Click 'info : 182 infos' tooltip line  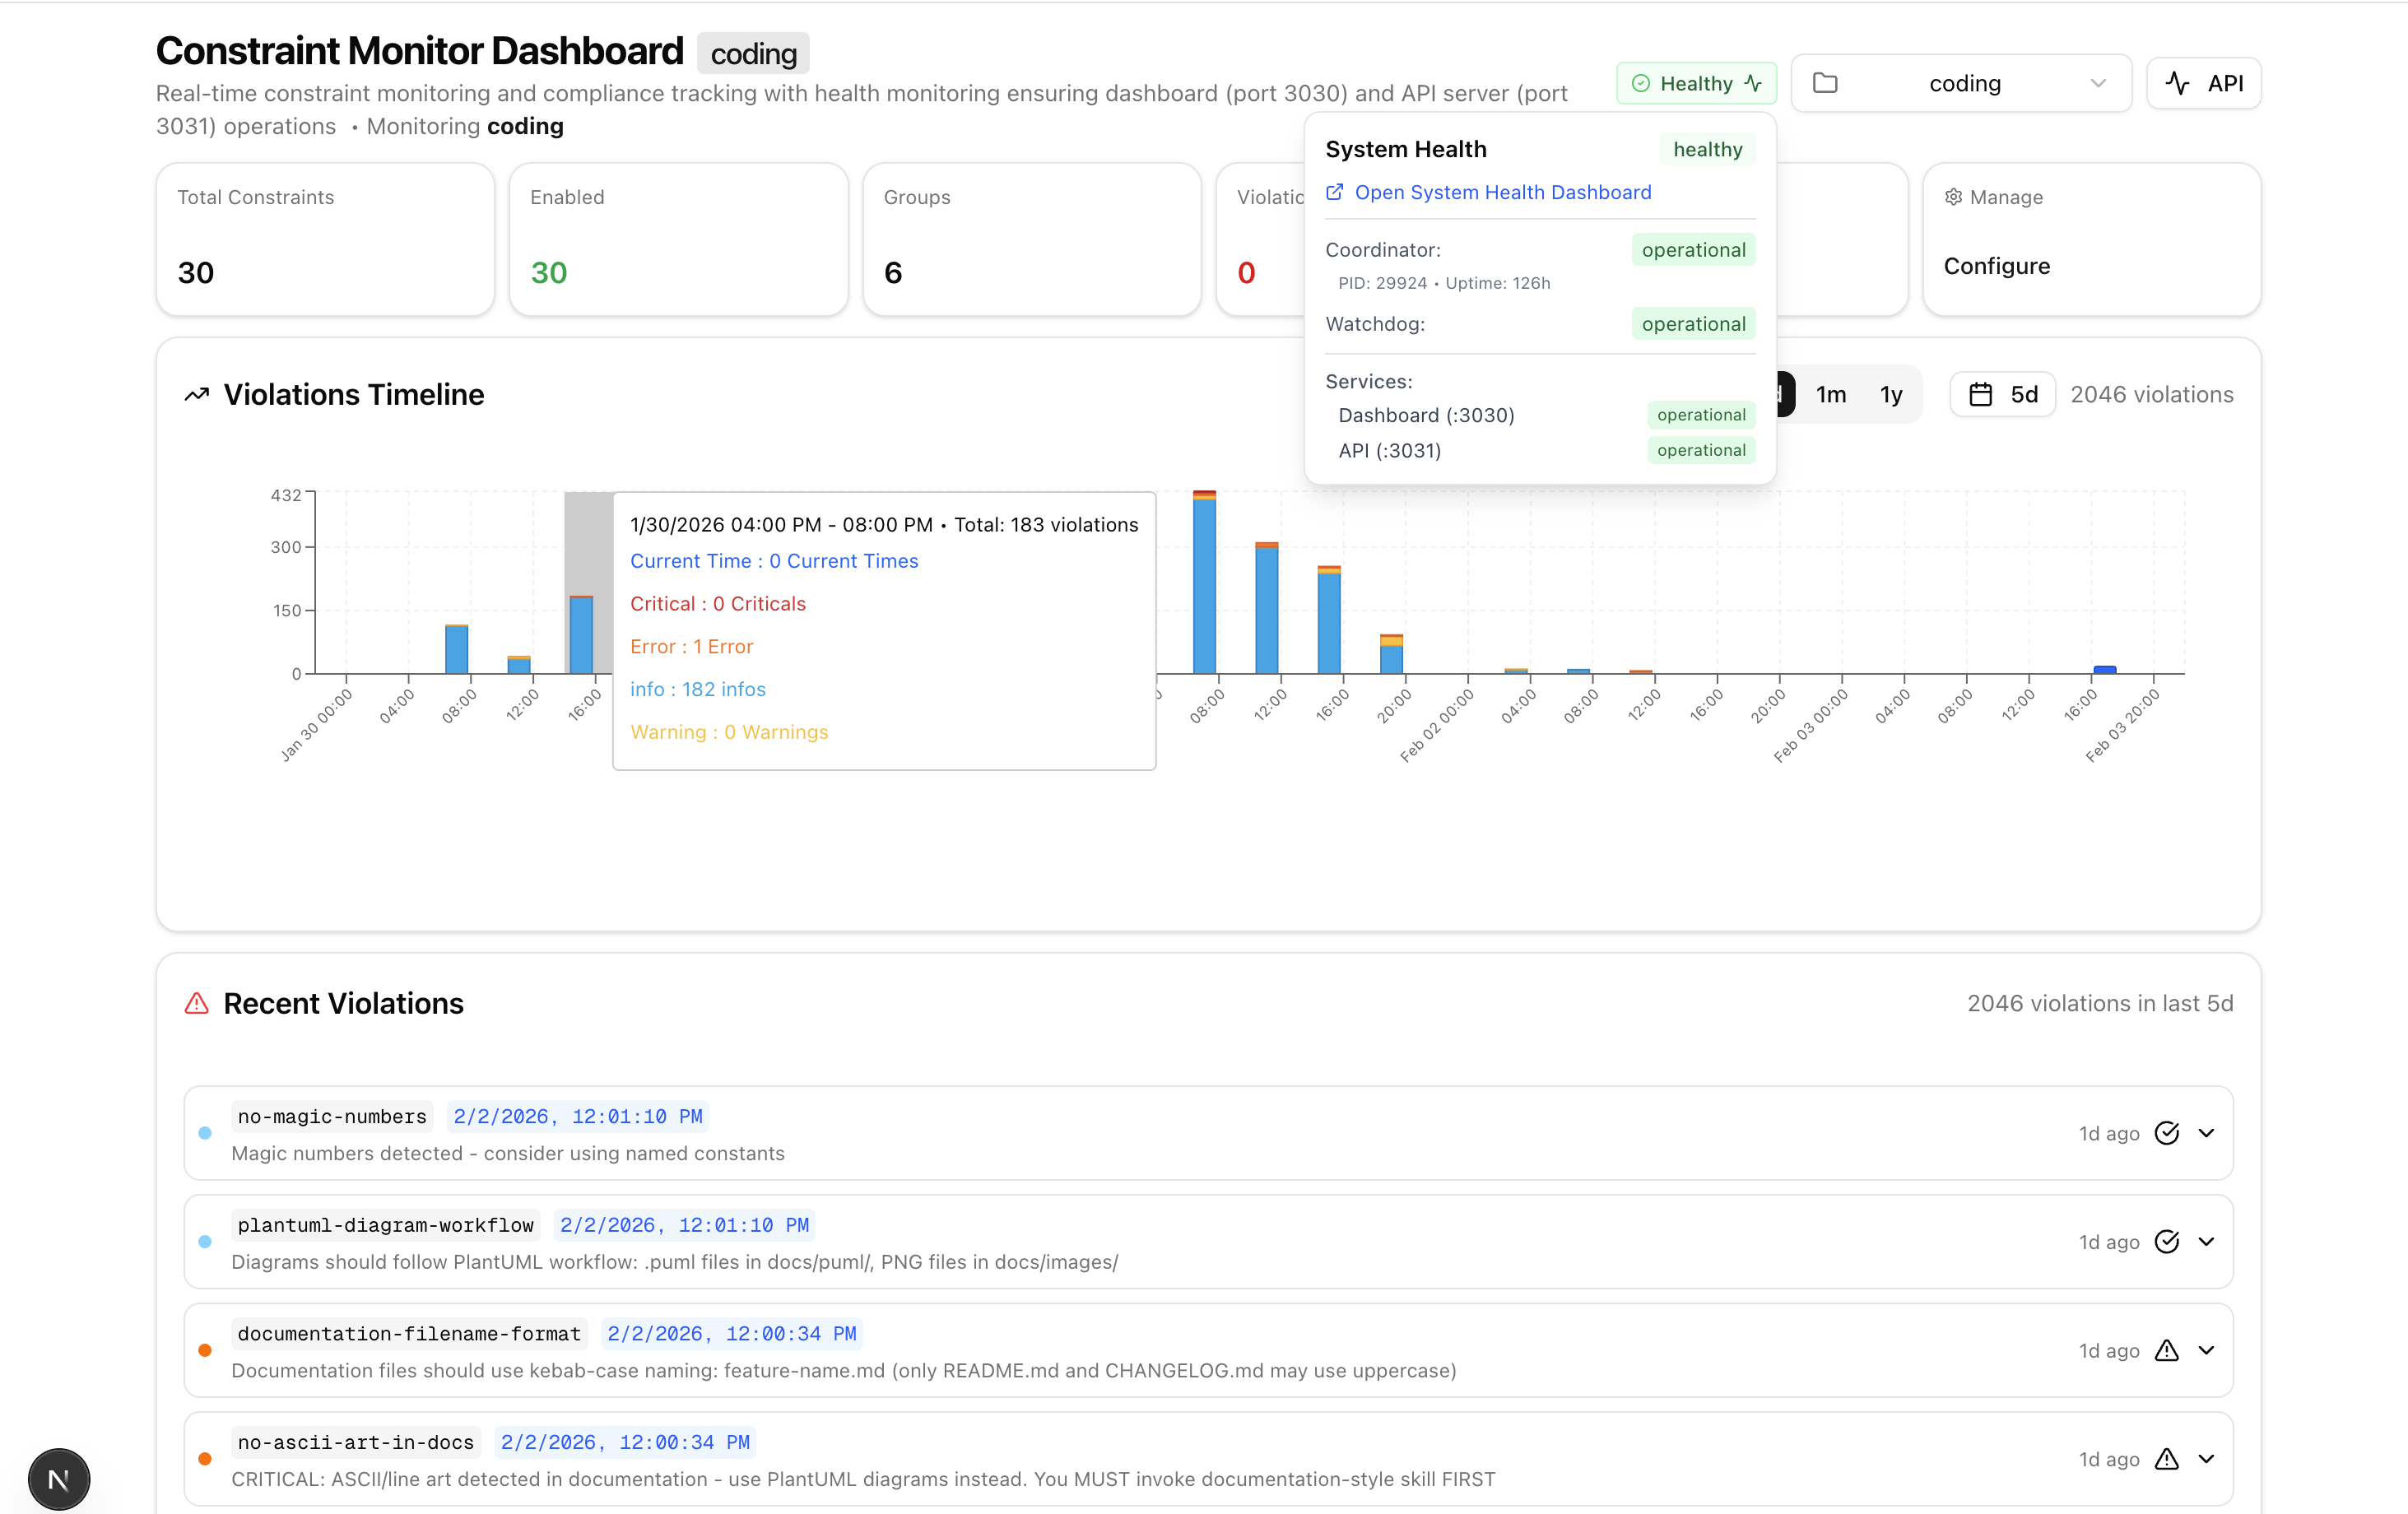click(697, 689)
